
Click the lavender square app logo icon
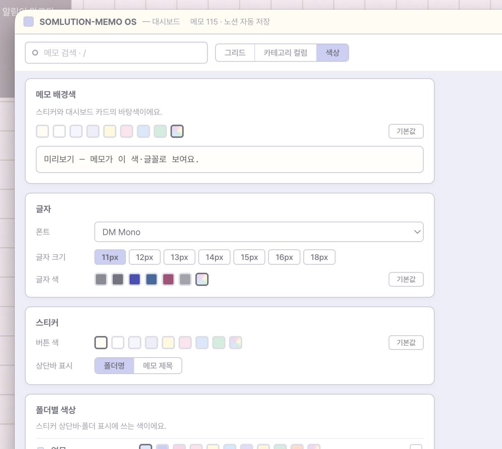click(x=28, y=21)
